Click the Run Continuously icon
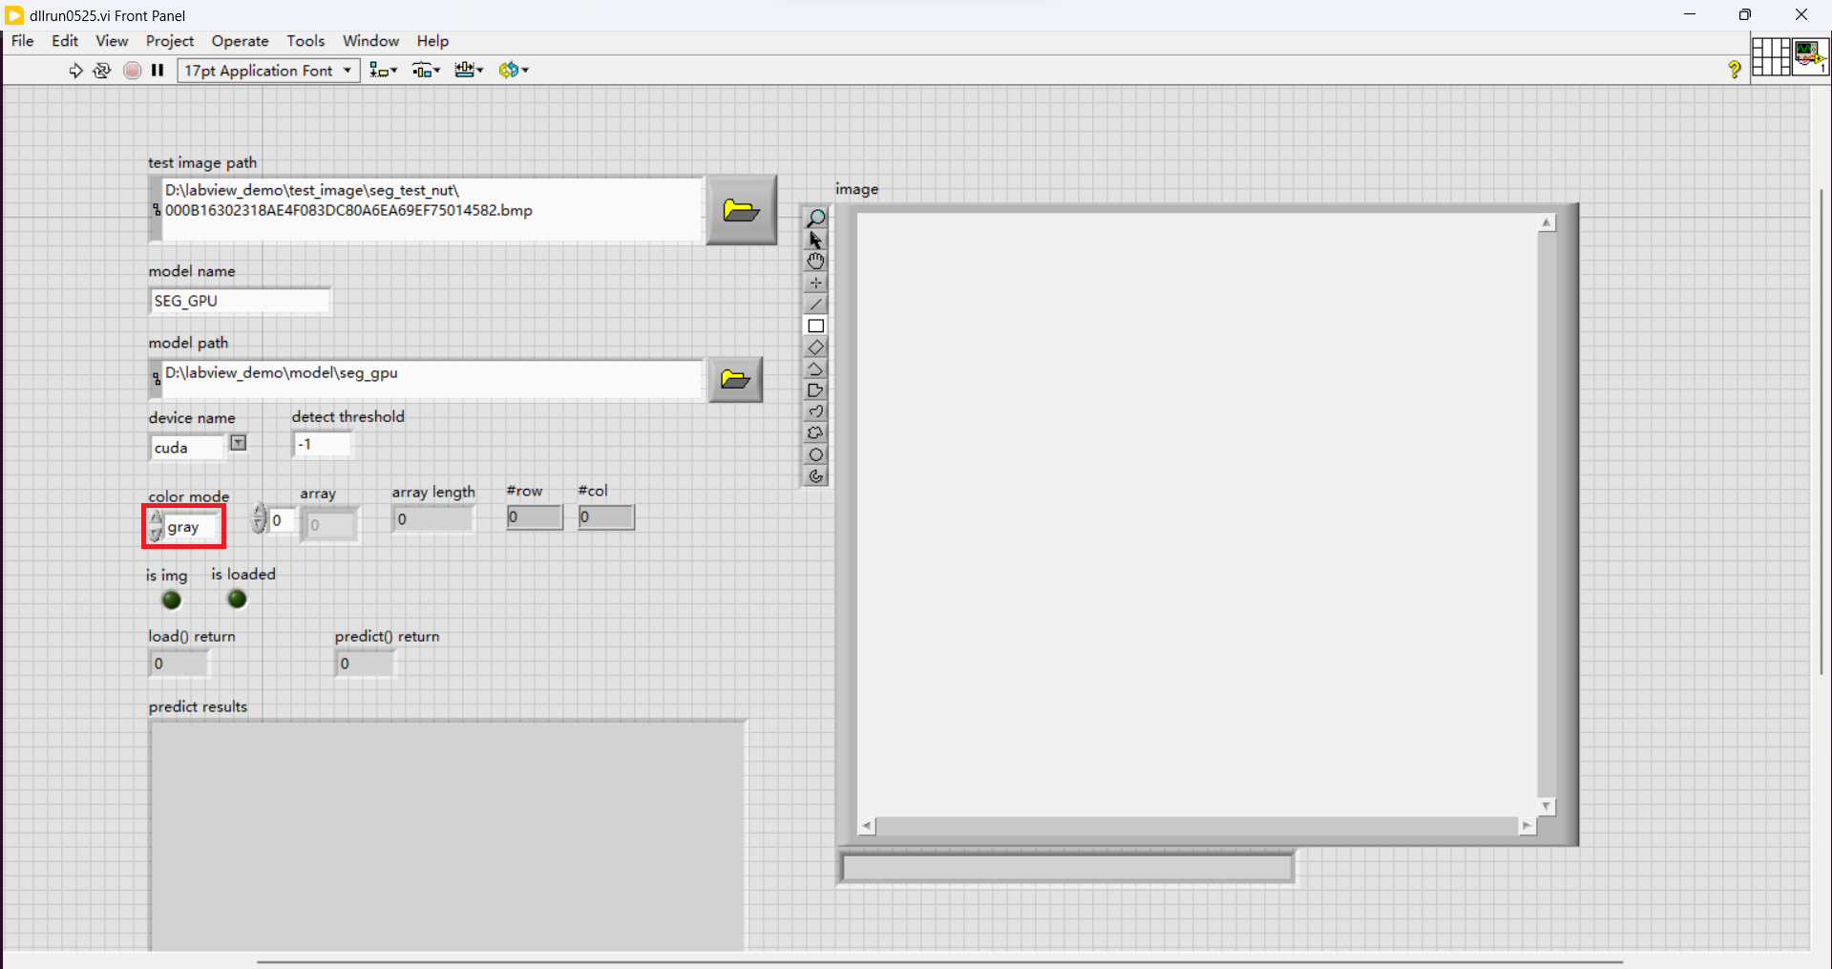This screenshot has height=969, width=1832. (102, 70)
